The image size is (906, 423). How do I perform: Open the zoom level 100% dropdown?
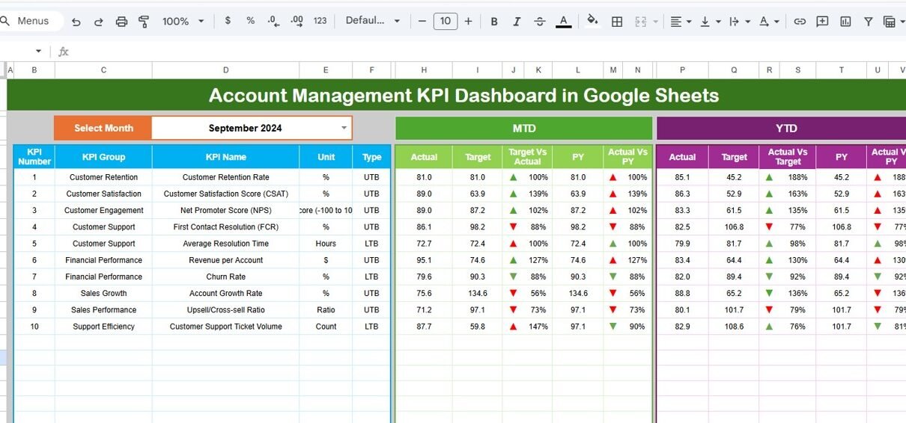183,22
